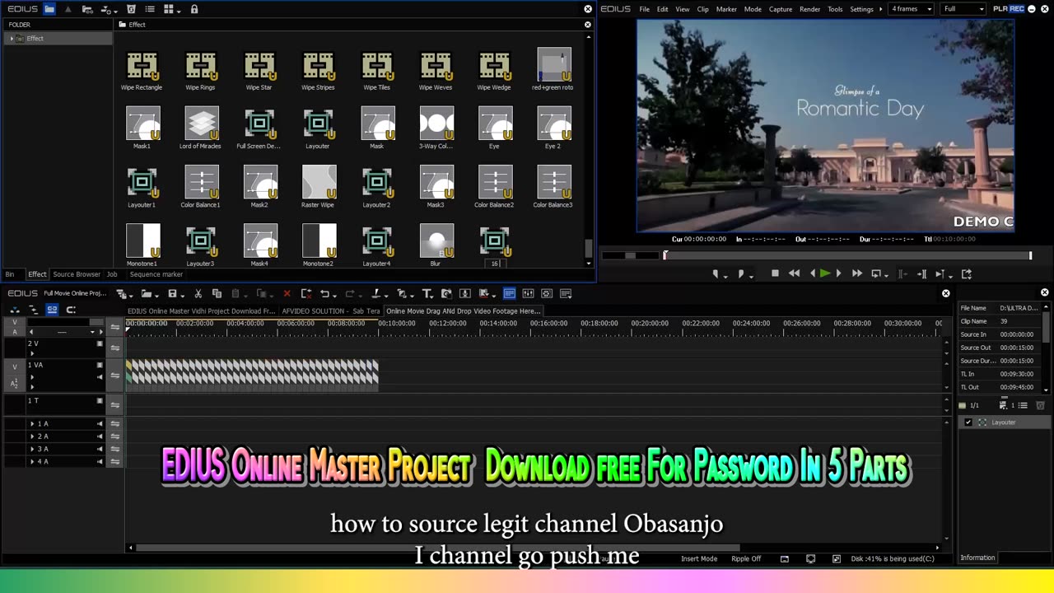Toggle the group/link mode button

(52, 310)
